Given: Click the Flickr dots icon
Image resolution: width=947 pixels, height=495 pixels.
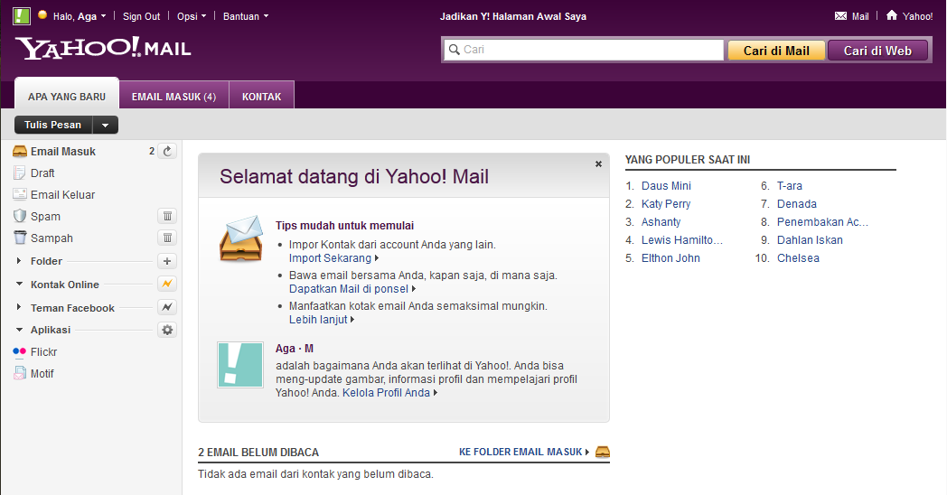Looking at the screenshot, I should (x=19, y=351).
